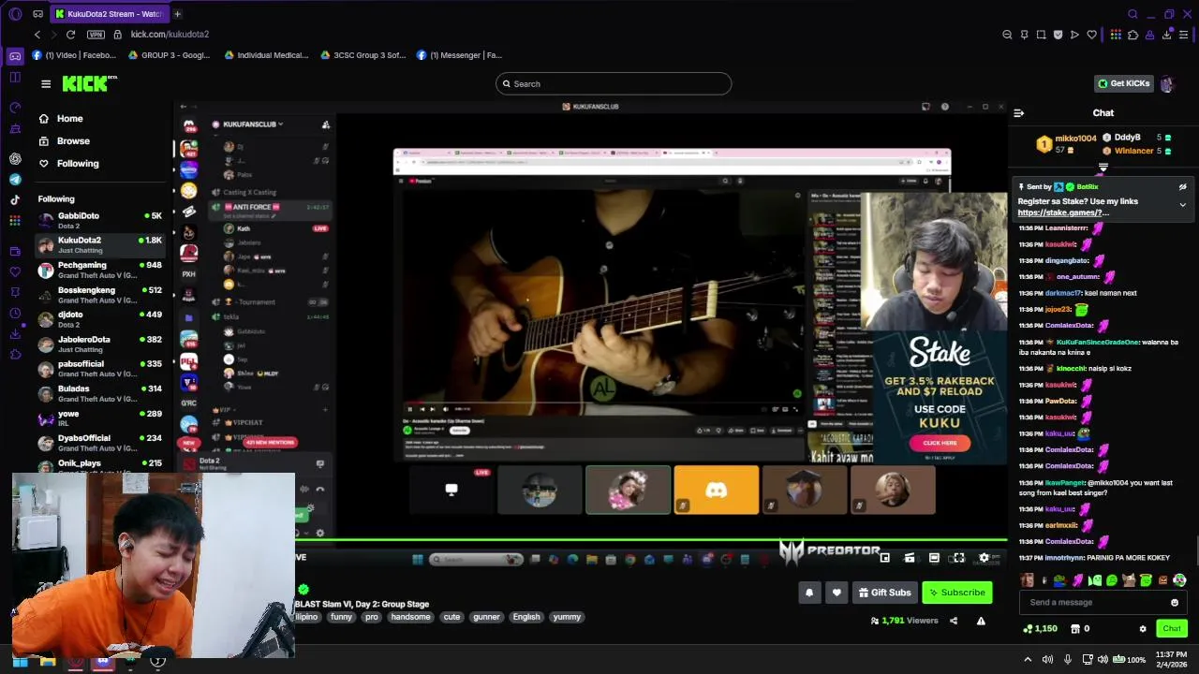Open the Home page

(x=69, y=119)
